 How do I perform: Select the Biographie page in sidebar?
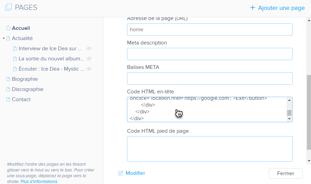click(25, 79)
